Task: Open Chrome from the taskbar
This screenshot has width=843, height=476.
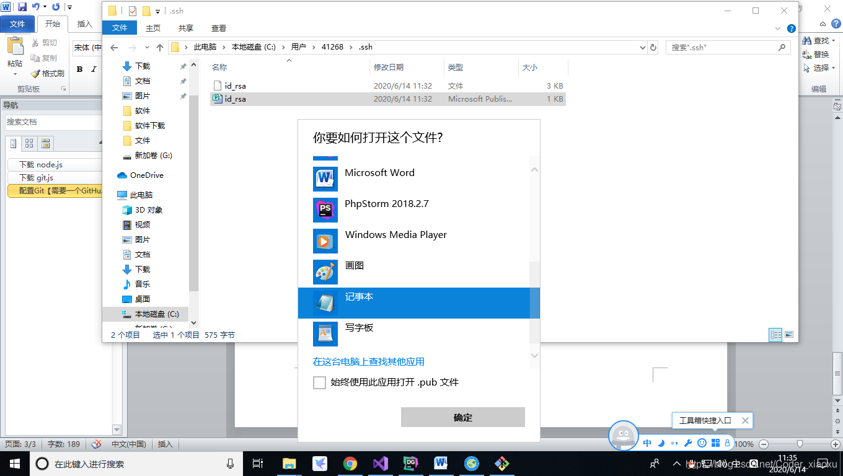Action: (x=350, y=463)
